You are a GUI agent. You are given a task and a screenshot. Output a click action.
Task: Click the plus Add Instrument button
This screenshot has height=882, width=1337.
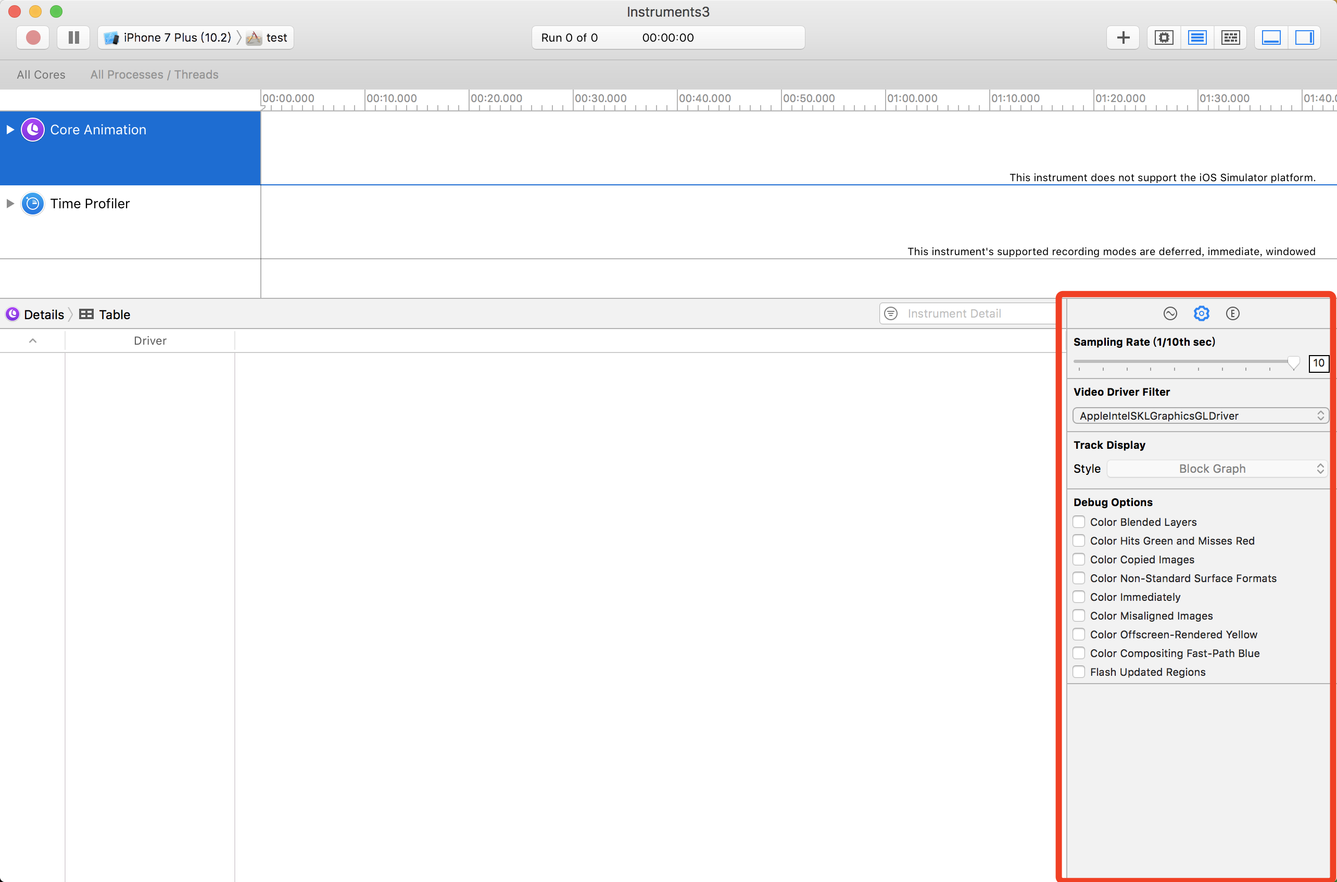click(1122, 37)
